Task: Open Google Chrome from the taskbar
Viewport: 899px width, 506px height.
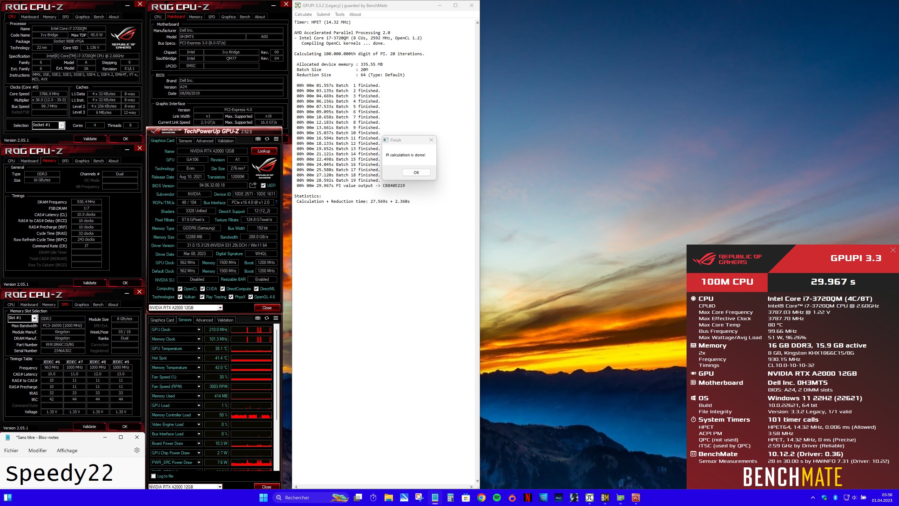Action: [481, 498]
